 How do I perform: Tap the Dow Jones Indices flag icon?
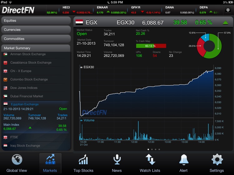5,88
